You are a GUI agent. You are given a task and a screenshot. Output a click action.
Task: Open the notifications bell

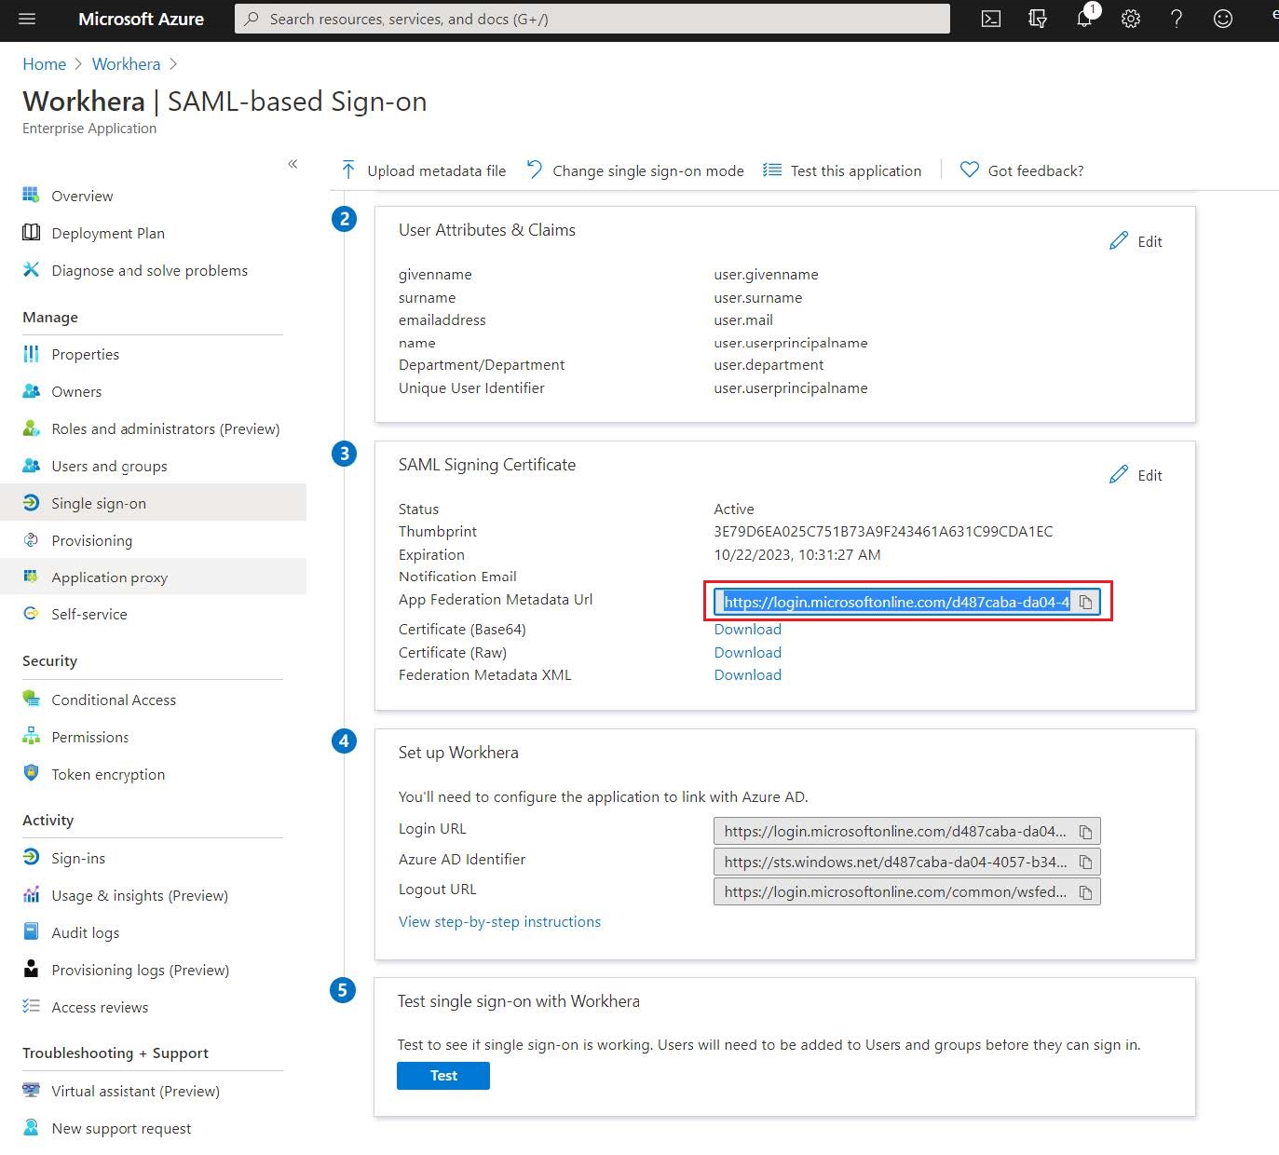coord(1084,19)
